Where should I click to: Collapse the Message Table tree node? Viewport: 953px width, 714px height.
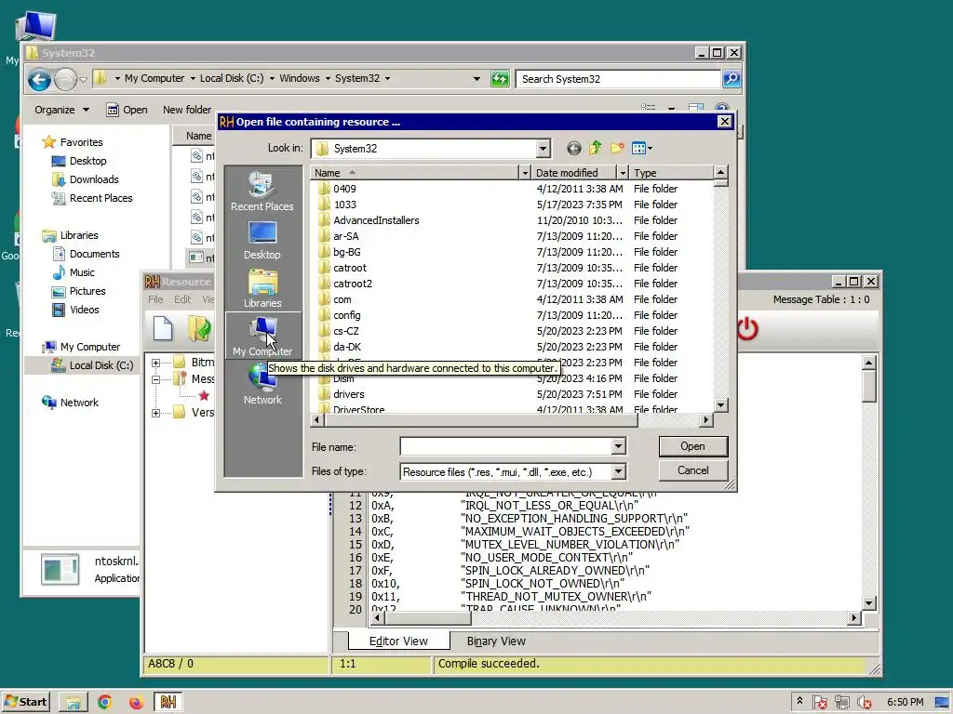[x=155, y=379]
